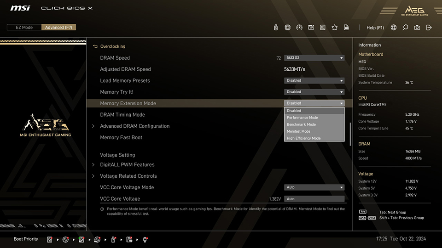Select the USB stick boot device icon
Image resolution: width=442 pixels, height=248 pixels.
113,239
